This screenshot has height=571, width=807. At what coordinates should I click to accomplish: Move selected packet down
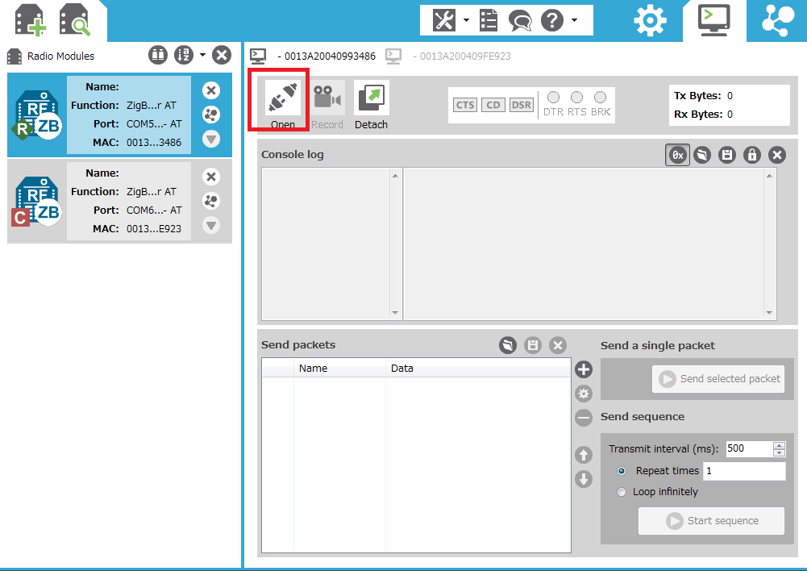click(x=584, y=479)
